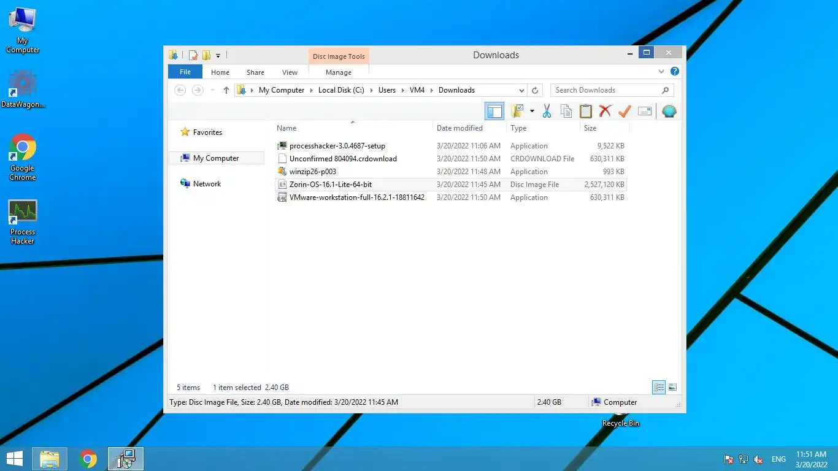Open Chrome from the taskbar
Image resolution: width=838 pixels, height=471 pixels.
[88, 459]
